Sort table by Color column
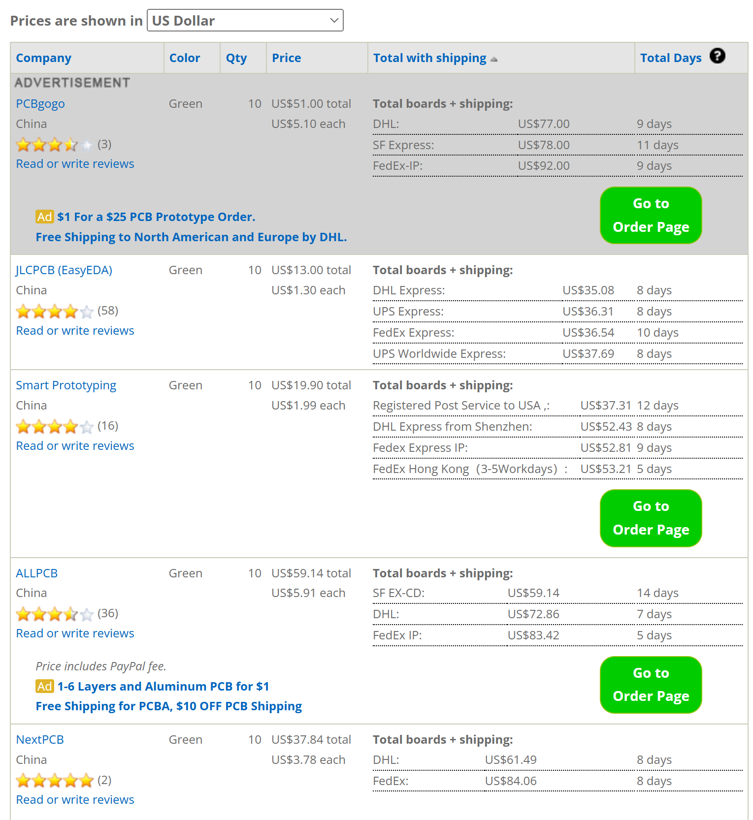 185,58
